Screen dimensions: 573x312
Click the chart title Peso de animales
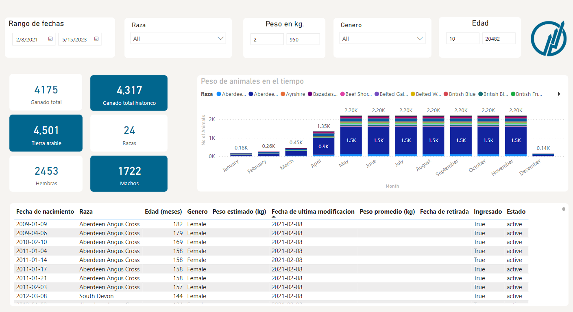click(252, 81)
